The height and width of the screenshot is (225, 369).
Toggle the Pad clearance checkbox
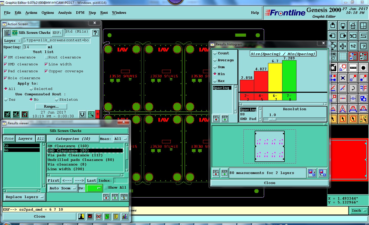pyautogui.click(x=5, y=71)
